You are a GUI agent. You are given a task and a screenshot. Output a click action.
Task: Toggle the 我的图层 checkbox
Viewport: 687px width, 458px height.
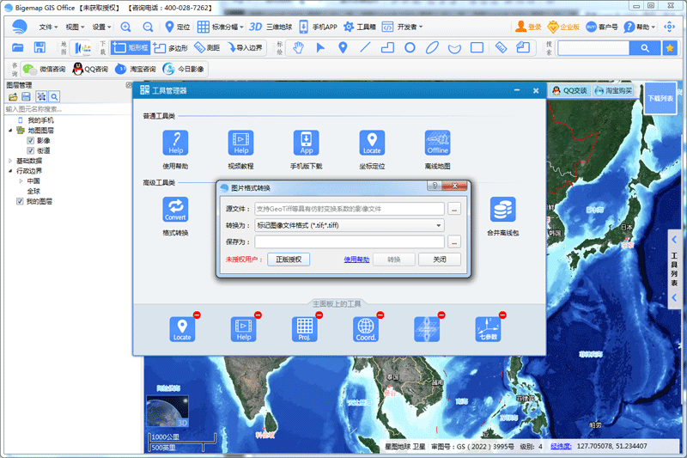coord(21,201)
